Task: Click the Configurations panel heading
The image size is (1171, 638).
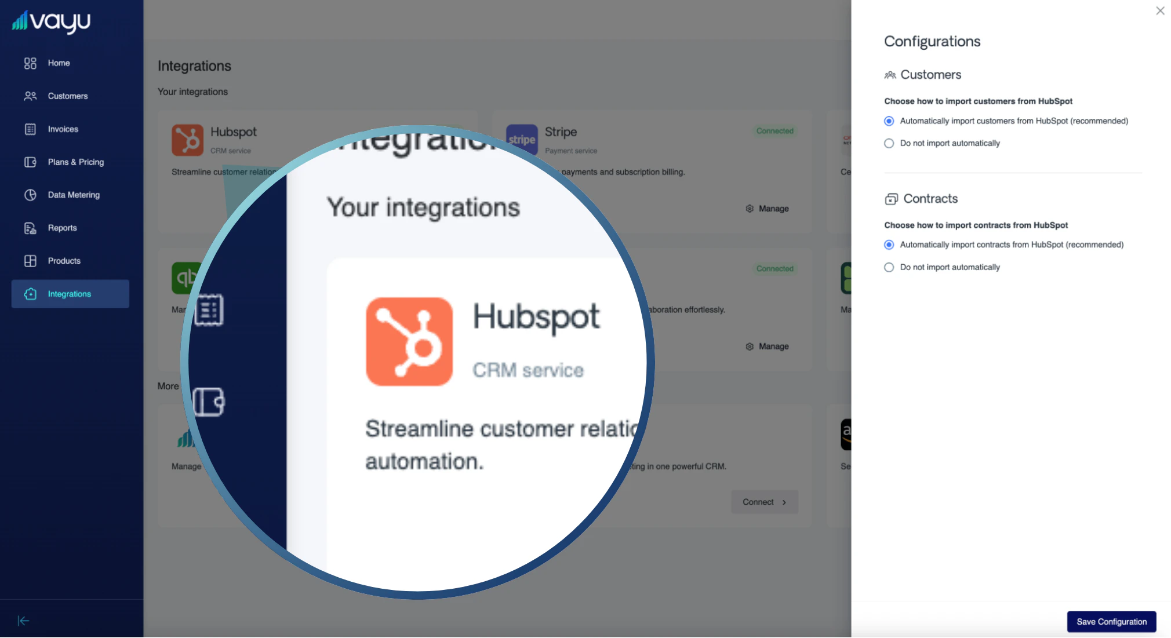Action: coord(932,42)
